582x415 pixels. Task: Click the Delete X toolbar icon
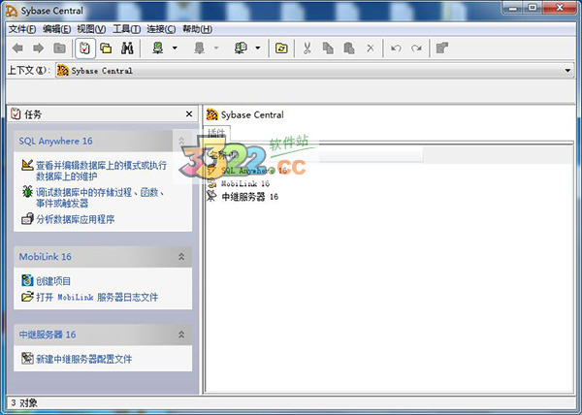coord(371,48)
